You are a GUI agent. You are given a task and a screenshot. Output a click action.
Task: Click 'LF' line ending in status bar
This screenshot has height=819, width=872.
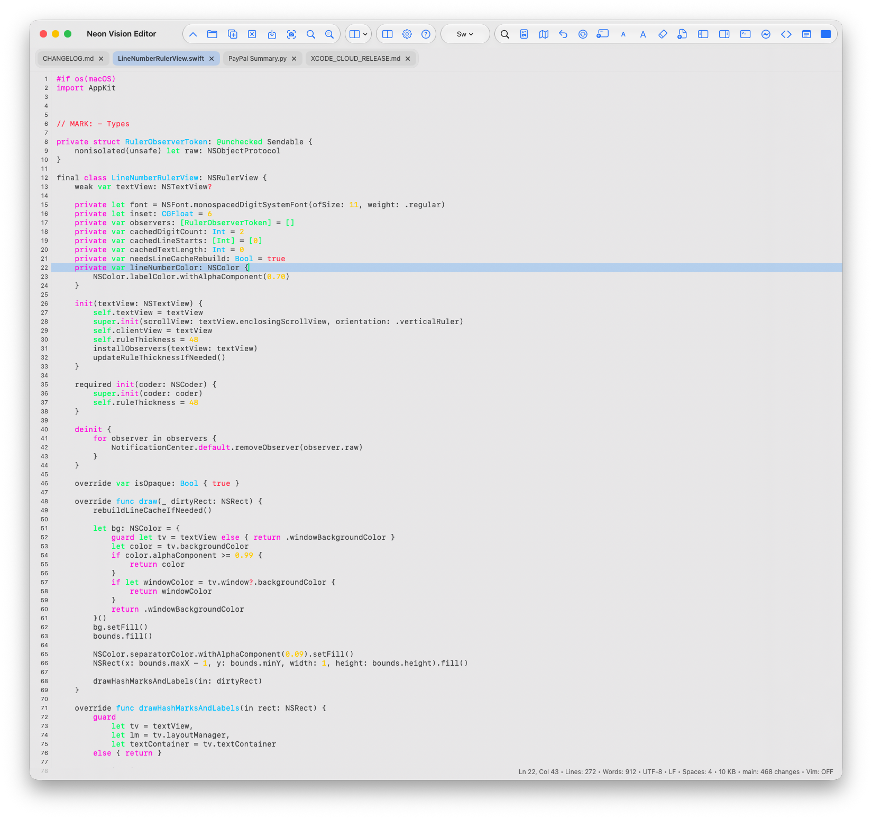(x=672, y=772)
